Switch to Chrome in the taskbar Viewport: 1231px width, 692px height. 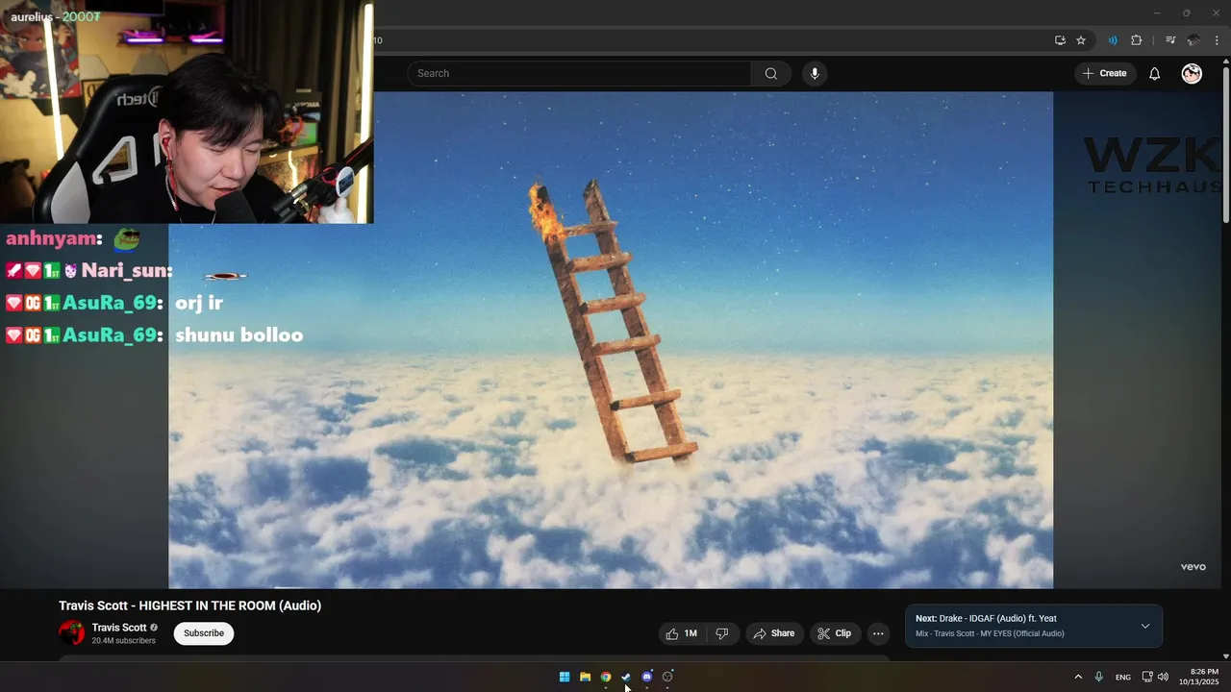[606, 677]
